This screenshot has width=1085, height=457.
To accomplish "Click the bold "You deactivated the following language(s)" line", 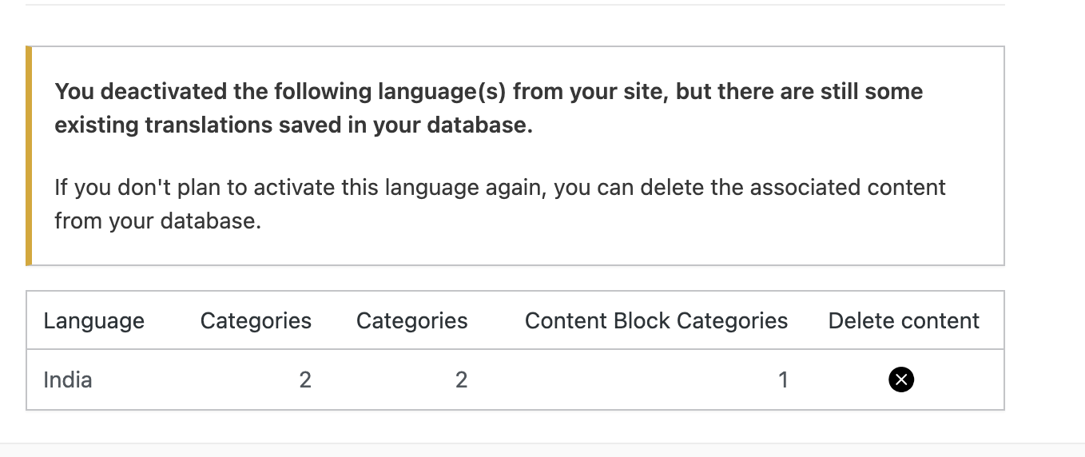I will tap(489, 91).
